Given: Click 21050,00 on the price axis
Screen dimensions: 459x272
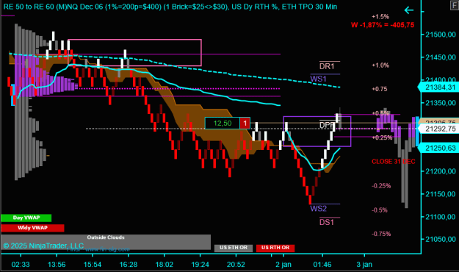Looking at the screenshot, I should pos(441,239).
